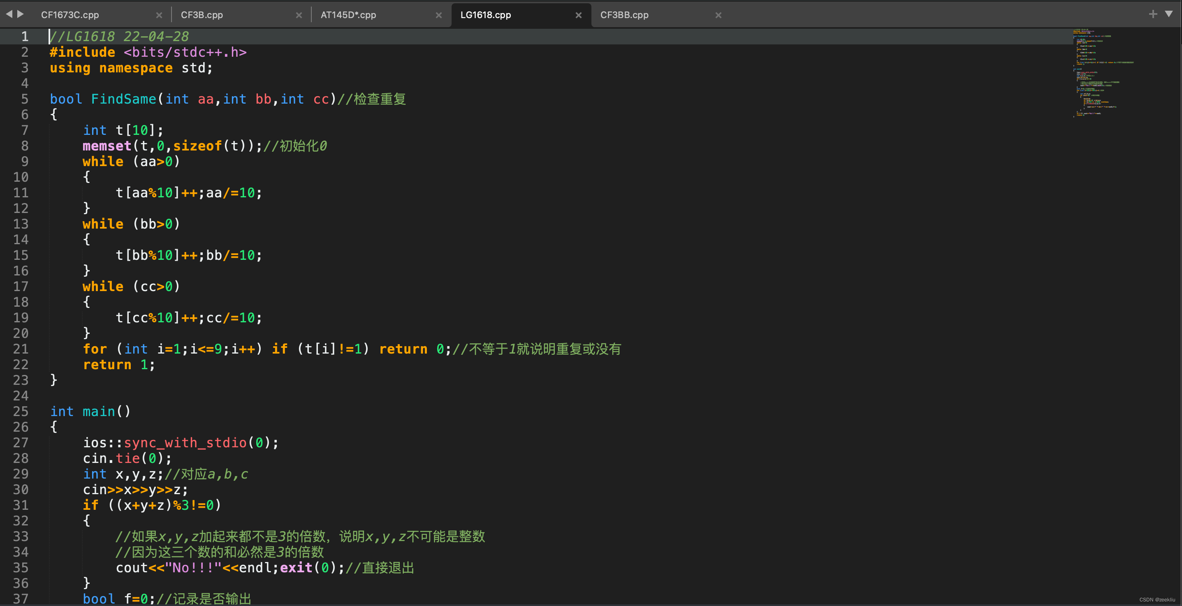This screenshot has width=1182, height=606.
Task: Click 'return 1;' on line 22
Action: click(x=119, y=365)
